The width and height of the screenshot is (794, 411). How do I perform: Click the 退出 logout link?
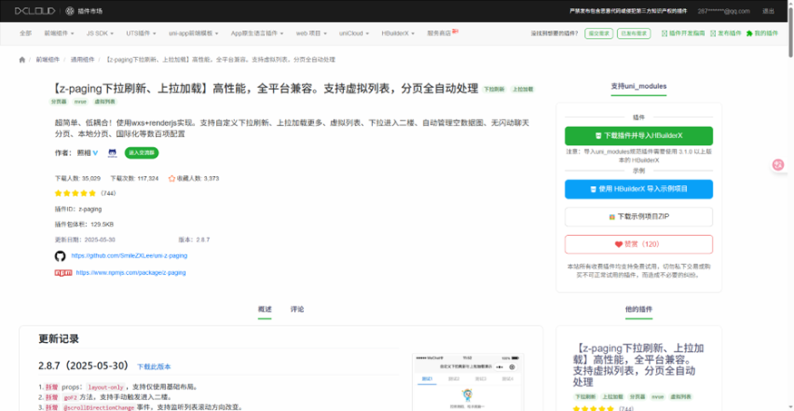tap(769, 11)
